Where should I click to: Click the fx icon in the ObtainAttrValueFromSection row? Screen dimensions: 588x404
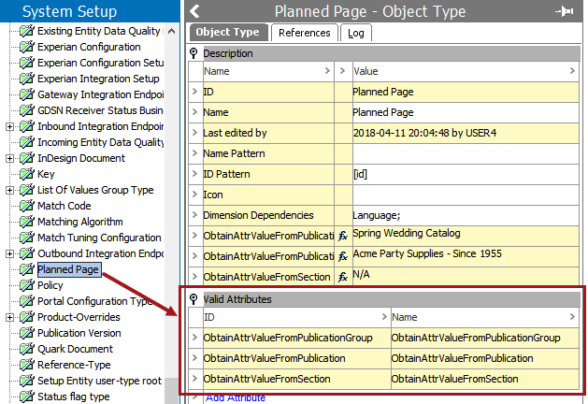(343, 277)
